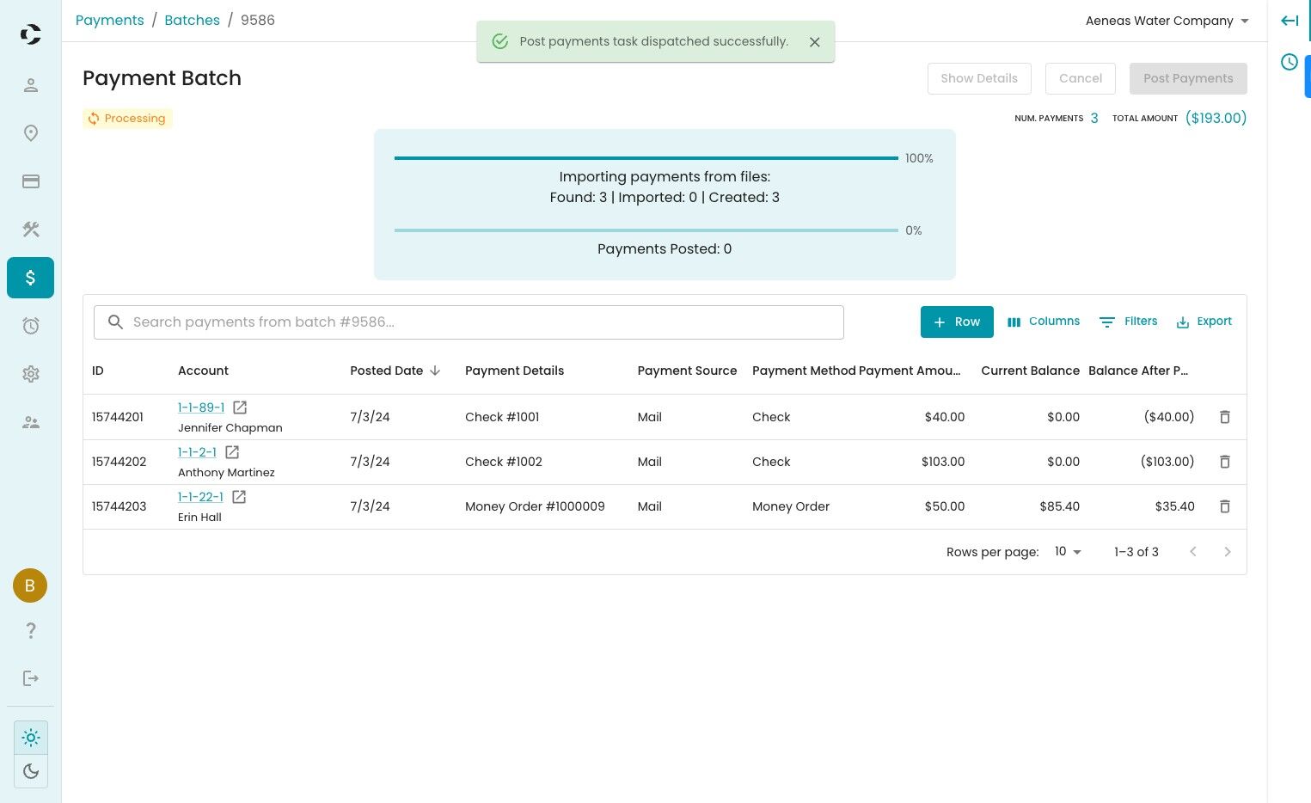Open the Columns selector
This screenshot has width=1311, height=803.
(1044, 322)
